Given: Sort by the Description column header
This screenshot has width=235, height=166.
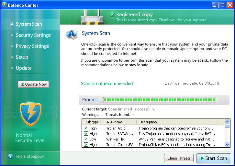Looking at the screenshot, I should 177,122.
